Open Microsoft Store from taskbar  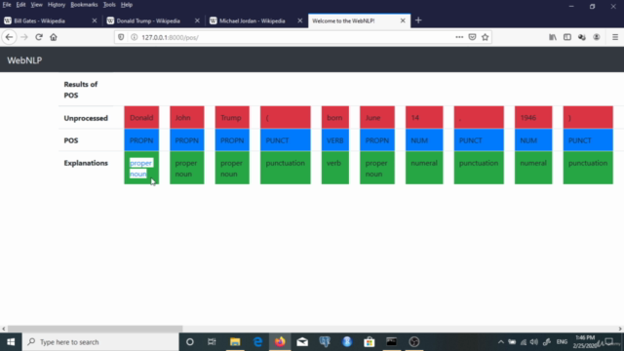[370, 342]
